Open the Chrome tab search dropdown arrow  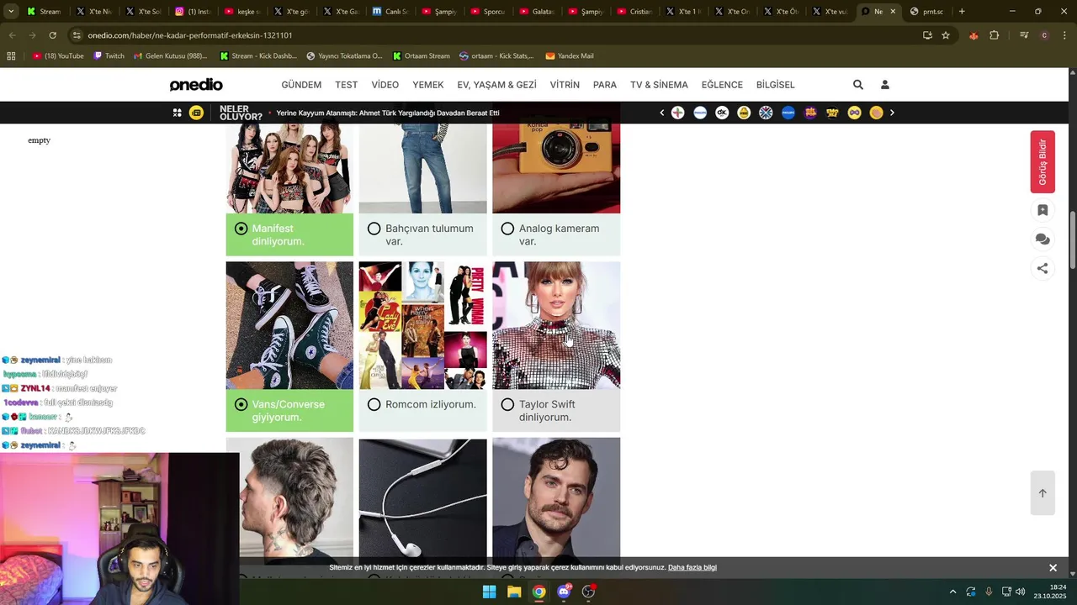click(x=12, y=12)
